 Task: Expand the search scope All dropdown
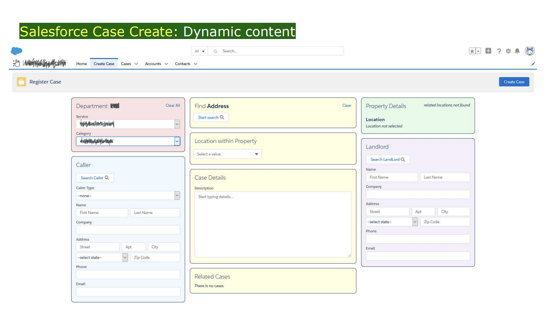[x=200, y=51]
